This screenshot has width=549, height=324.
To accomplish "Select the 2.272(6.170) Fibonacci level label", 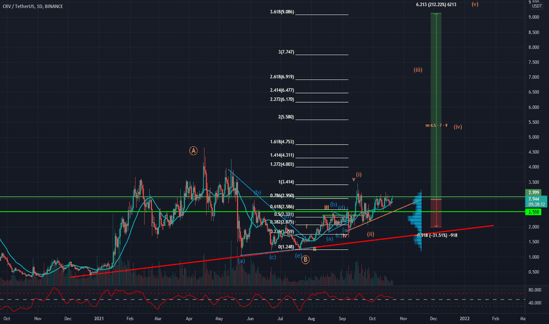I will [282, 100].
